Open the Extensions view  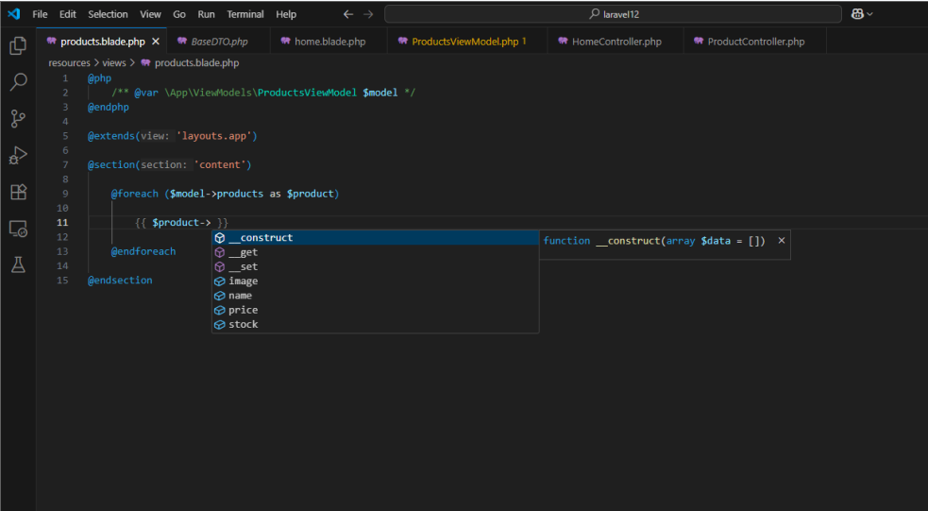[18, 192]
